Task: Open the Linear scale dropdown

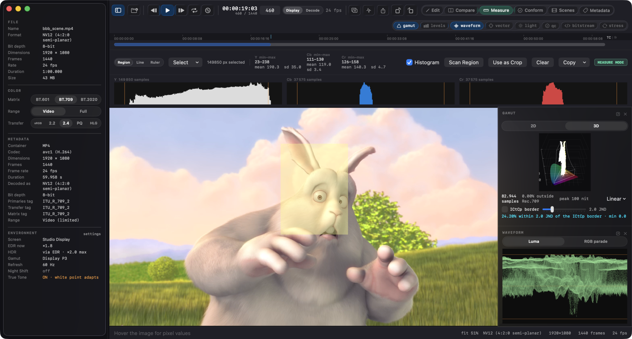Action: [x=616, y=199]
